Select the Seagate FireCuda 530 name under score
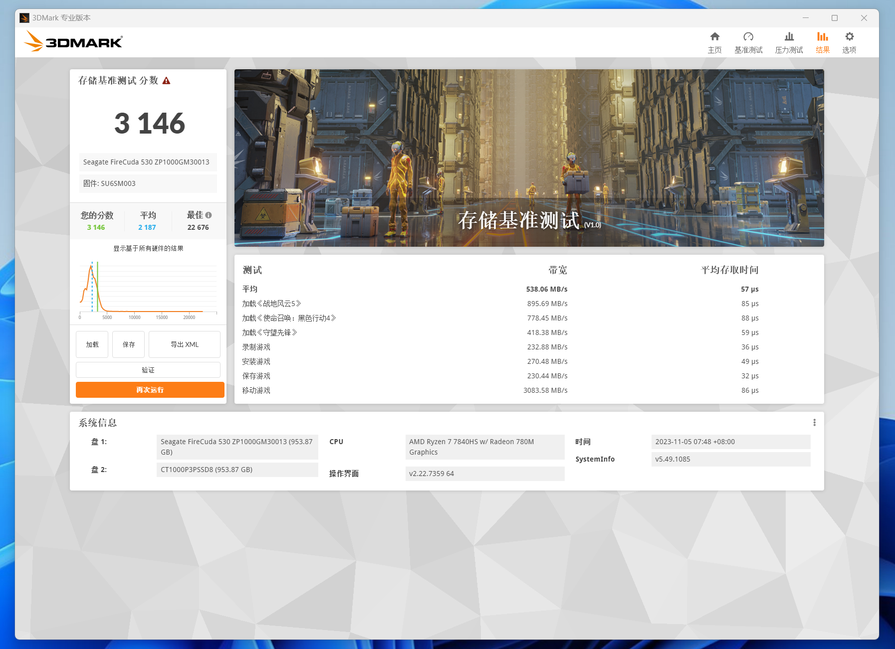 [x=148, y=162]
